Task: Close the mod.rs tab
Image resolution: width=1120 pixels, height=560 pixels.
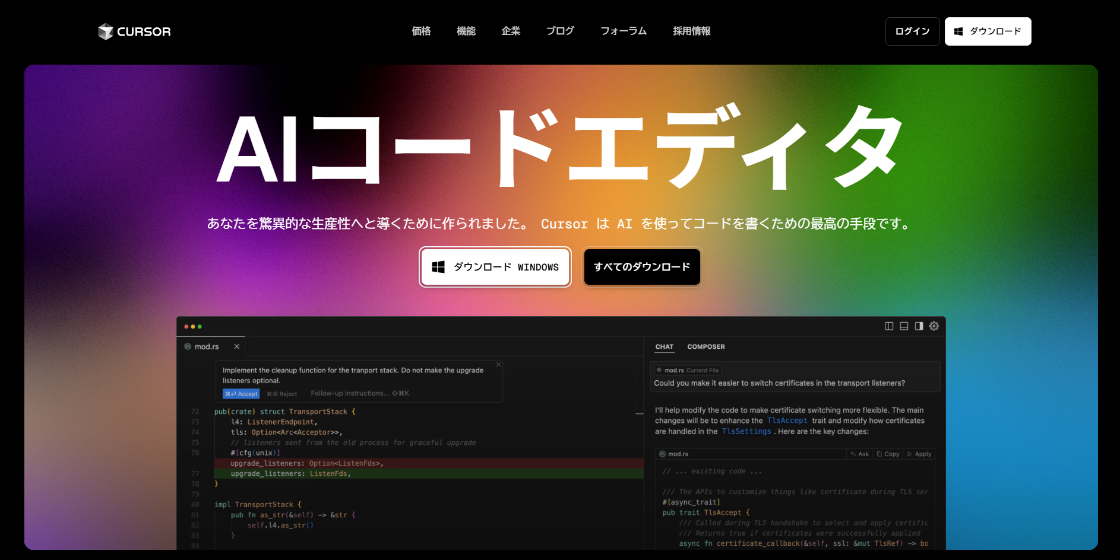Action: [x=236, y=346]
